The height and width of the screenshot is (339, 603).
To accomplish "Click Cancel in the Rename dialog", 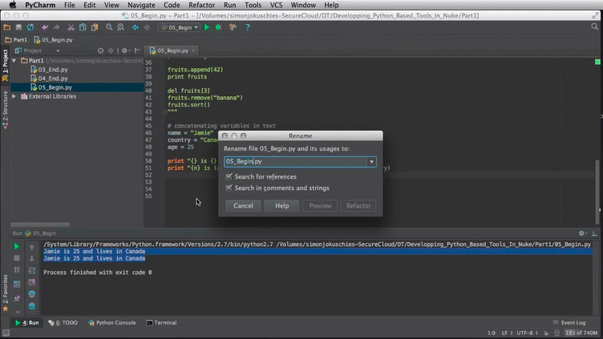I will coord(243,206).
